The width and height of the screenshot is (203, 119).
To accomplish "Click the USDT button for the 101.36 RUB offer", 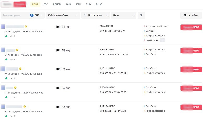I will [191, 89].
